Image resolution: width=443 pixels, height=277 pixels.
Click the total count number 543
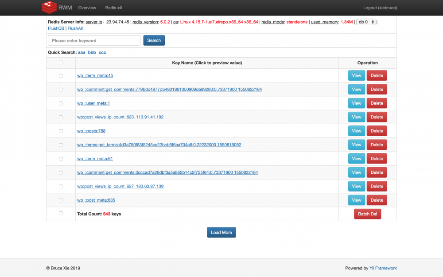(107, 214)
